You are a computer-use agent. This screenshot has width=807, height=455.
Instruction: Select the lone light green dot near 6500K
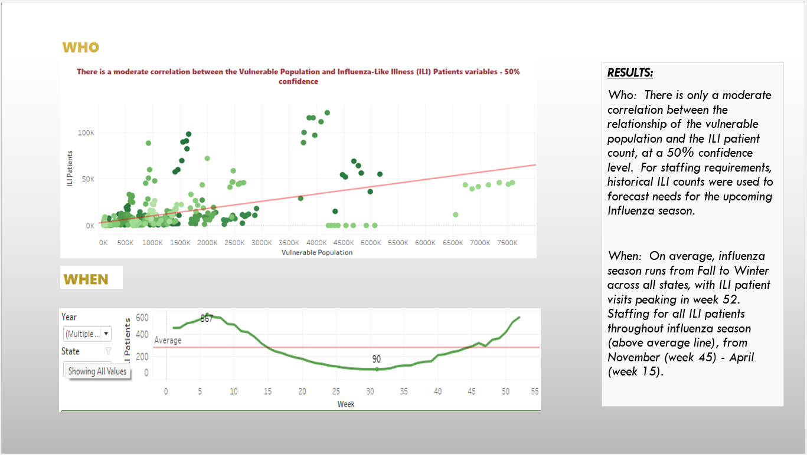[x=456, y=215]
